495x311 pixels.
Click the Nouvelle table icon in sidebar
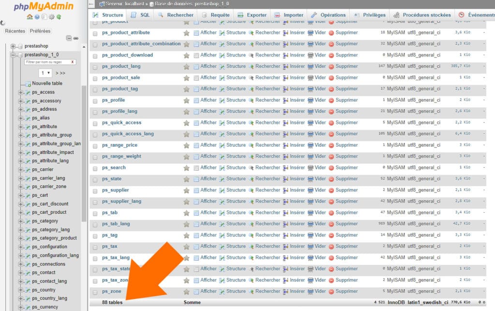28,84
